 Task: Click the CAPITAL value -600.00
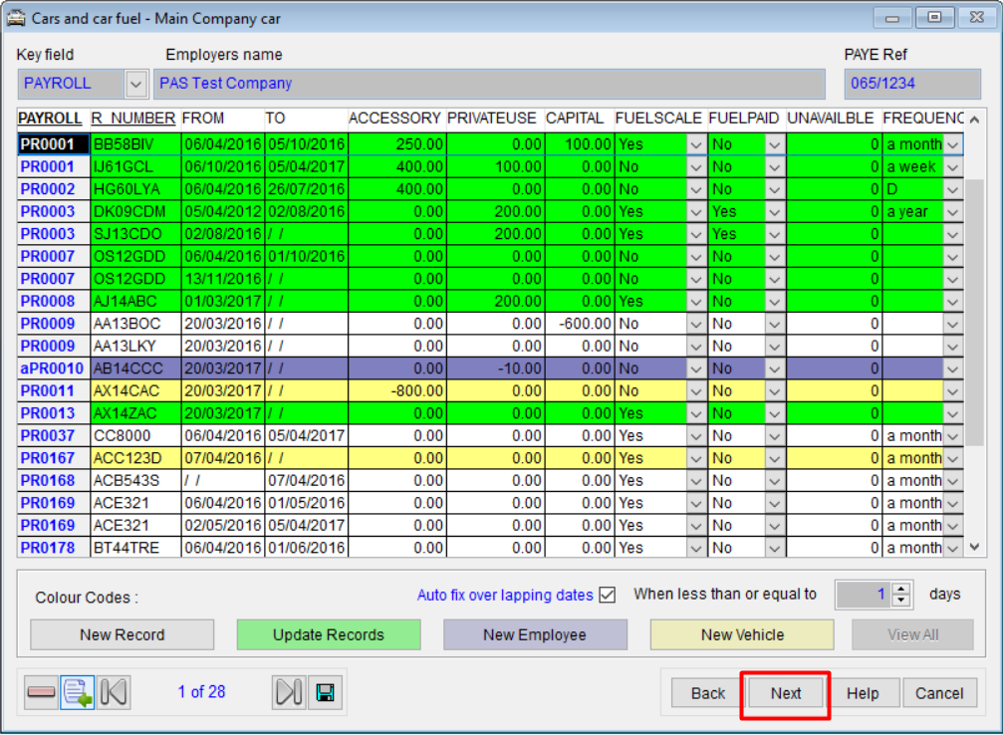(x=579, y=324)
